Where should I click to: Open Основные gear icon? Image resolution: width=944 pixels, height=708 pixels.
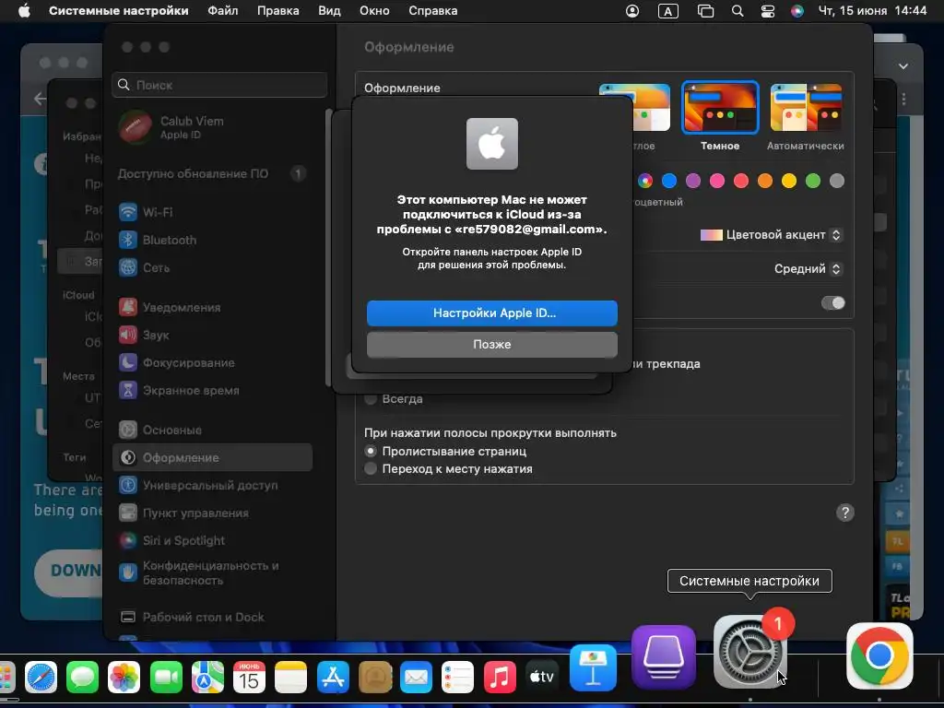pyautogui.click(x=127, y=430)
